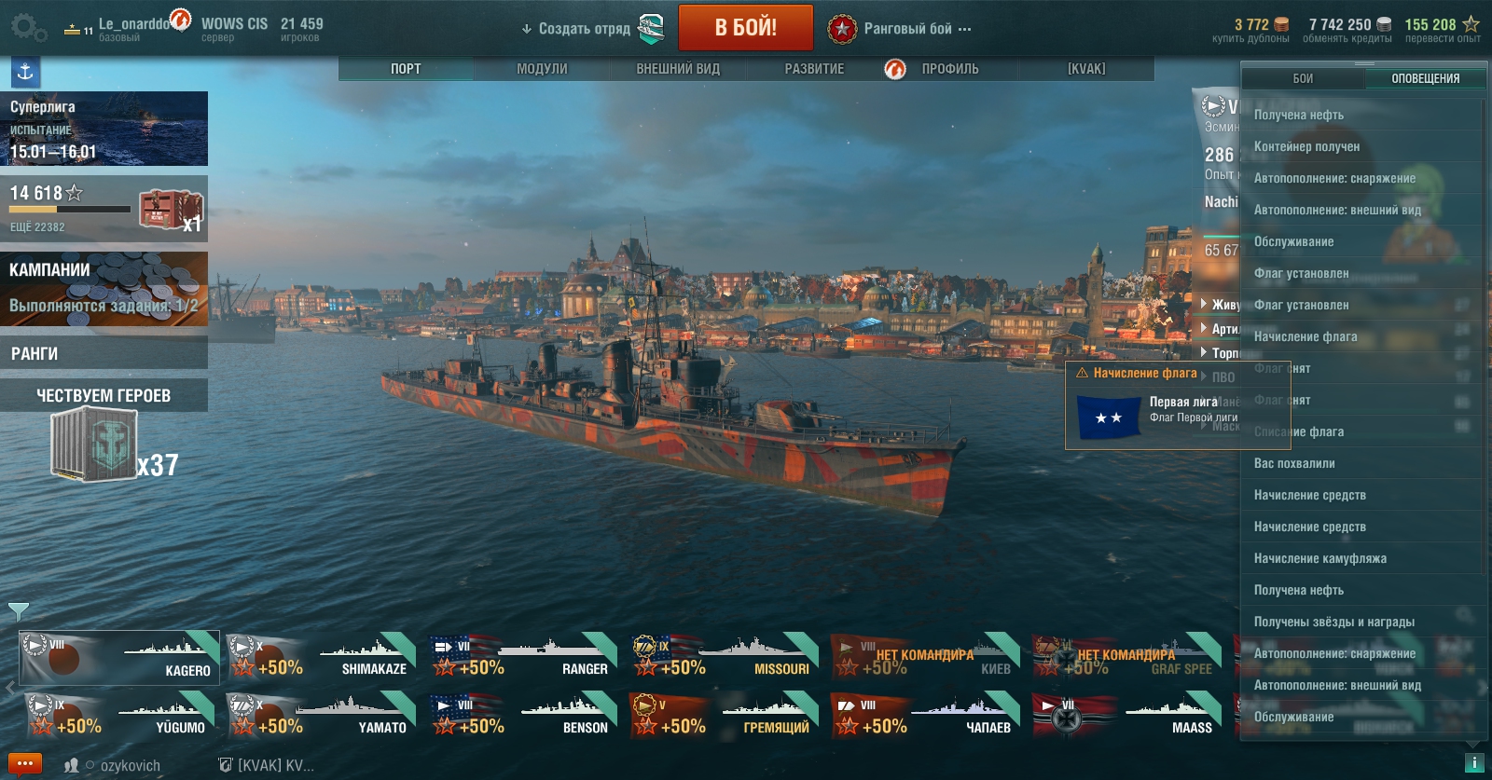
Task: Open the ship carousel filter funnel
Action: point(19,611)
